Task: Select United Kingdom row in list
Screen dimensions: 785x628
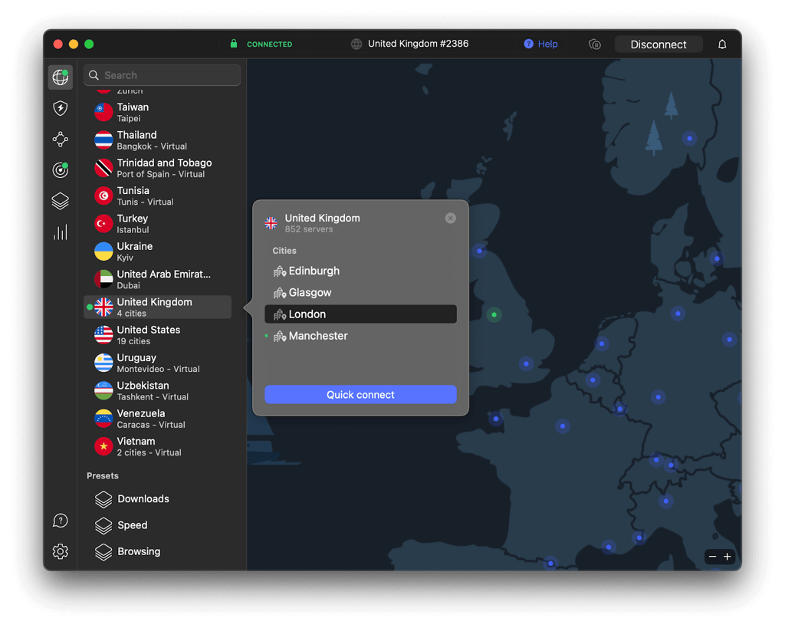Action: click(158, 307)
